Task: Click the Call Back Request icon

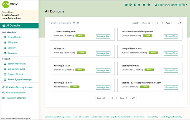Action: coord(5,69)
